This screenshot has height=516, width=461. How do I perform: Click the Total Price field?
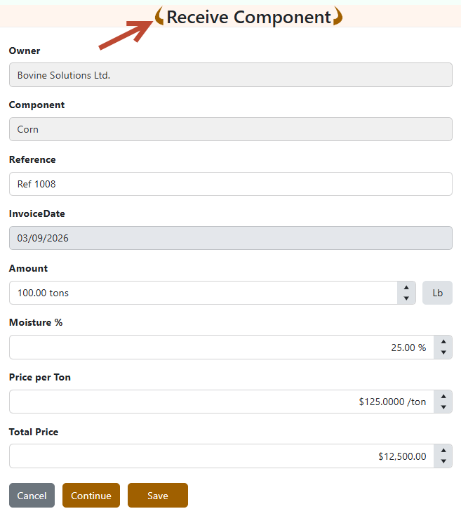click(221, 456)
